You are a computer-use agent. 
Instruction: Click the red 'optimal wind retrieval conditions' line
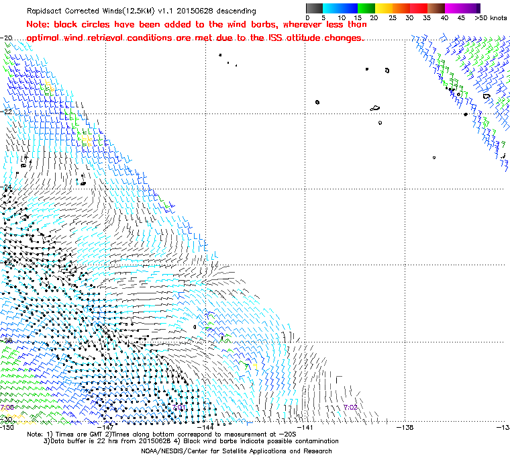[195, 38]
